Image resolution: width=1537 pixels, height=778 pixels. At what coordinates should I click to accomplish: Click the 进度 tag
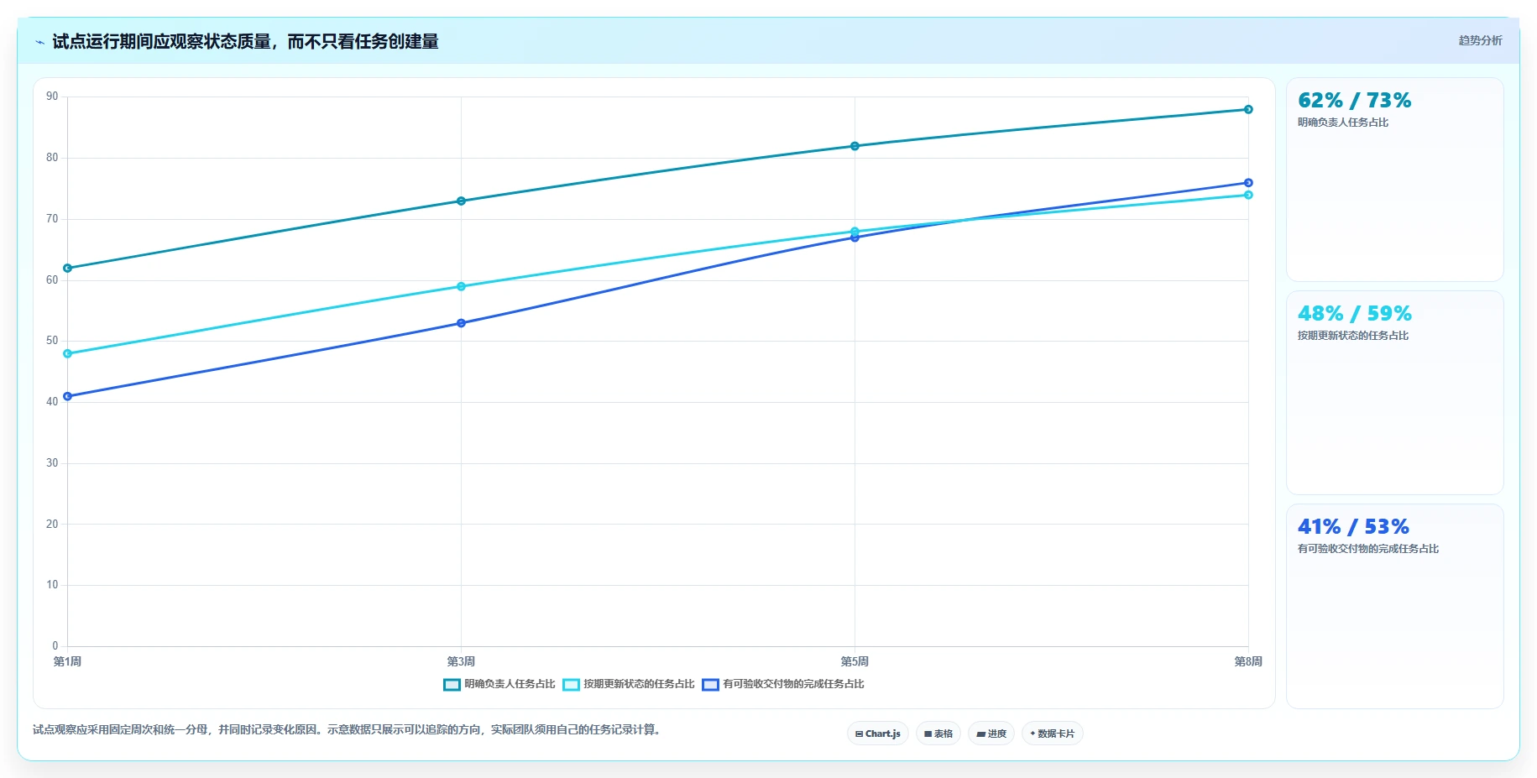(x=991, y=734)
